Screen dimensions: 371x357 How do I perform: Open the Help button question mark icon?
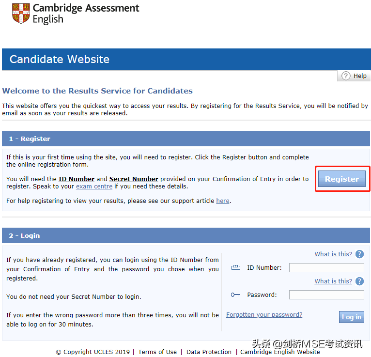(x=346, y=76)
